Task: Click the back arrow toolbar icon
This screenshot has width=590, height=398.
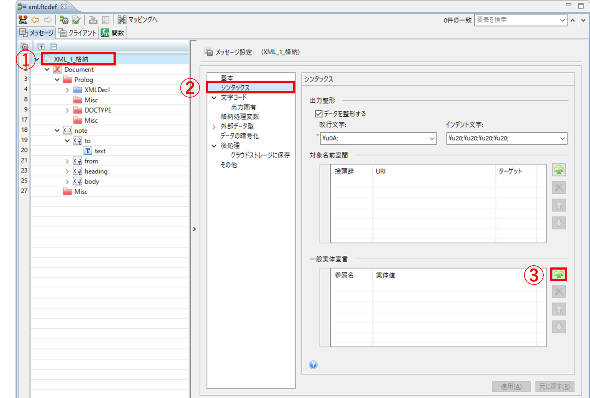Action: [x=35, y=20]
